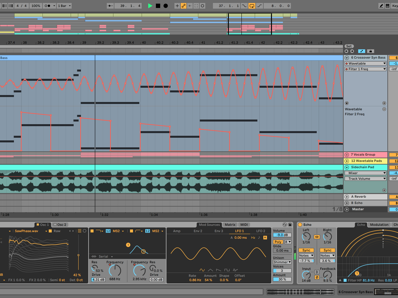Open the Unison Shimmer dropdown
The width and height of the screenshot is (398, 298).
click(x=282, y=262)
